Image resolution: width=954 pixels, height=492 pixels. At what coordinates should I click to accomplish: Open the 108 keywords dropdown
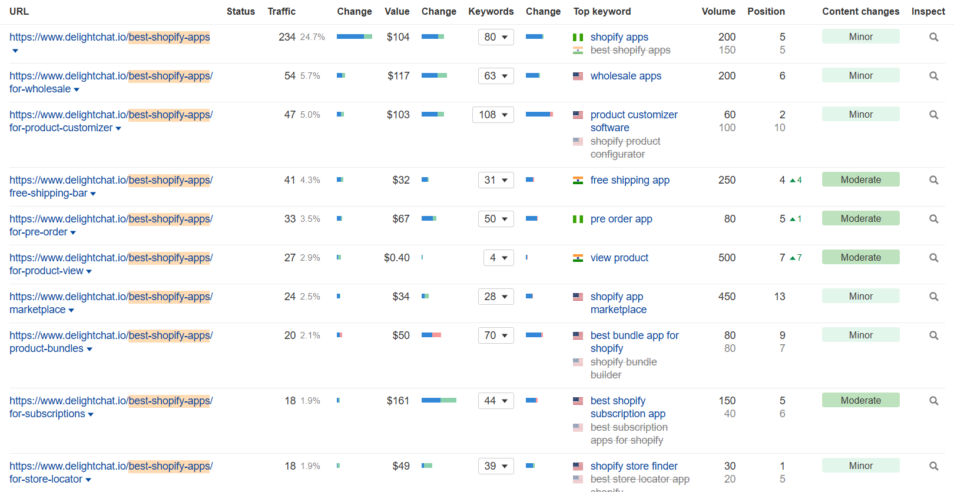tap(493, 115)
